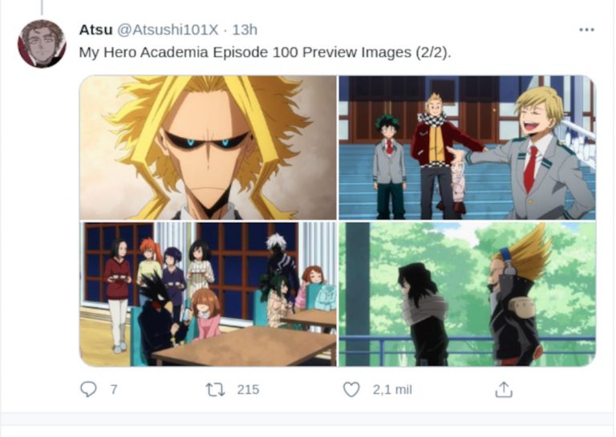This screenshot has height=437, width=616.
Task: Enlarge the All Might close-up image
Action: point(208,148)
